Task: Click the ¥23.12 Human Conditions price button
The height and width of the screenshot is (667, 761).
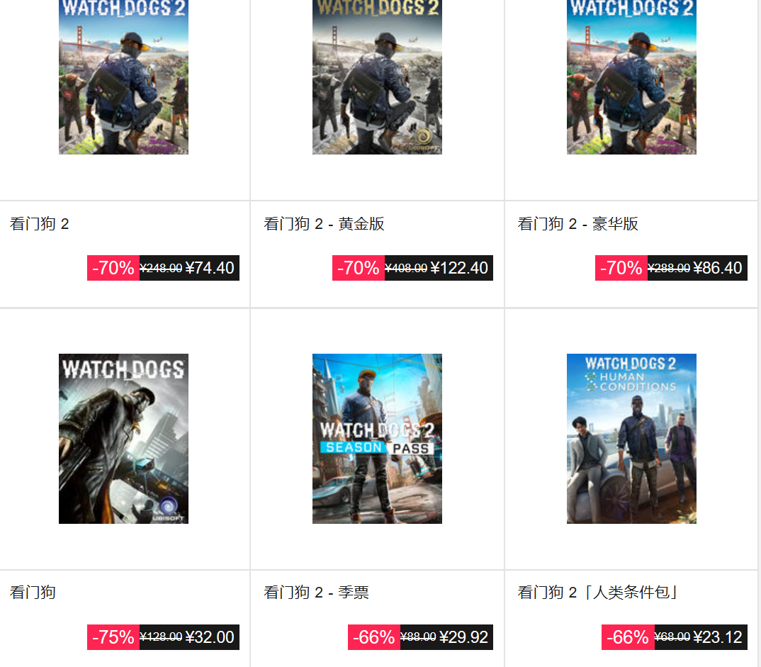Action: [674, 637]
